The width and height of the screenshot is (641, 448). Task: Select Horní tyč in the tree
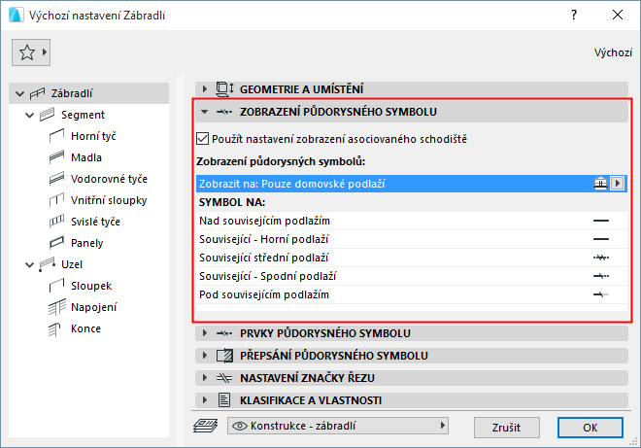(x=93, y=136)
